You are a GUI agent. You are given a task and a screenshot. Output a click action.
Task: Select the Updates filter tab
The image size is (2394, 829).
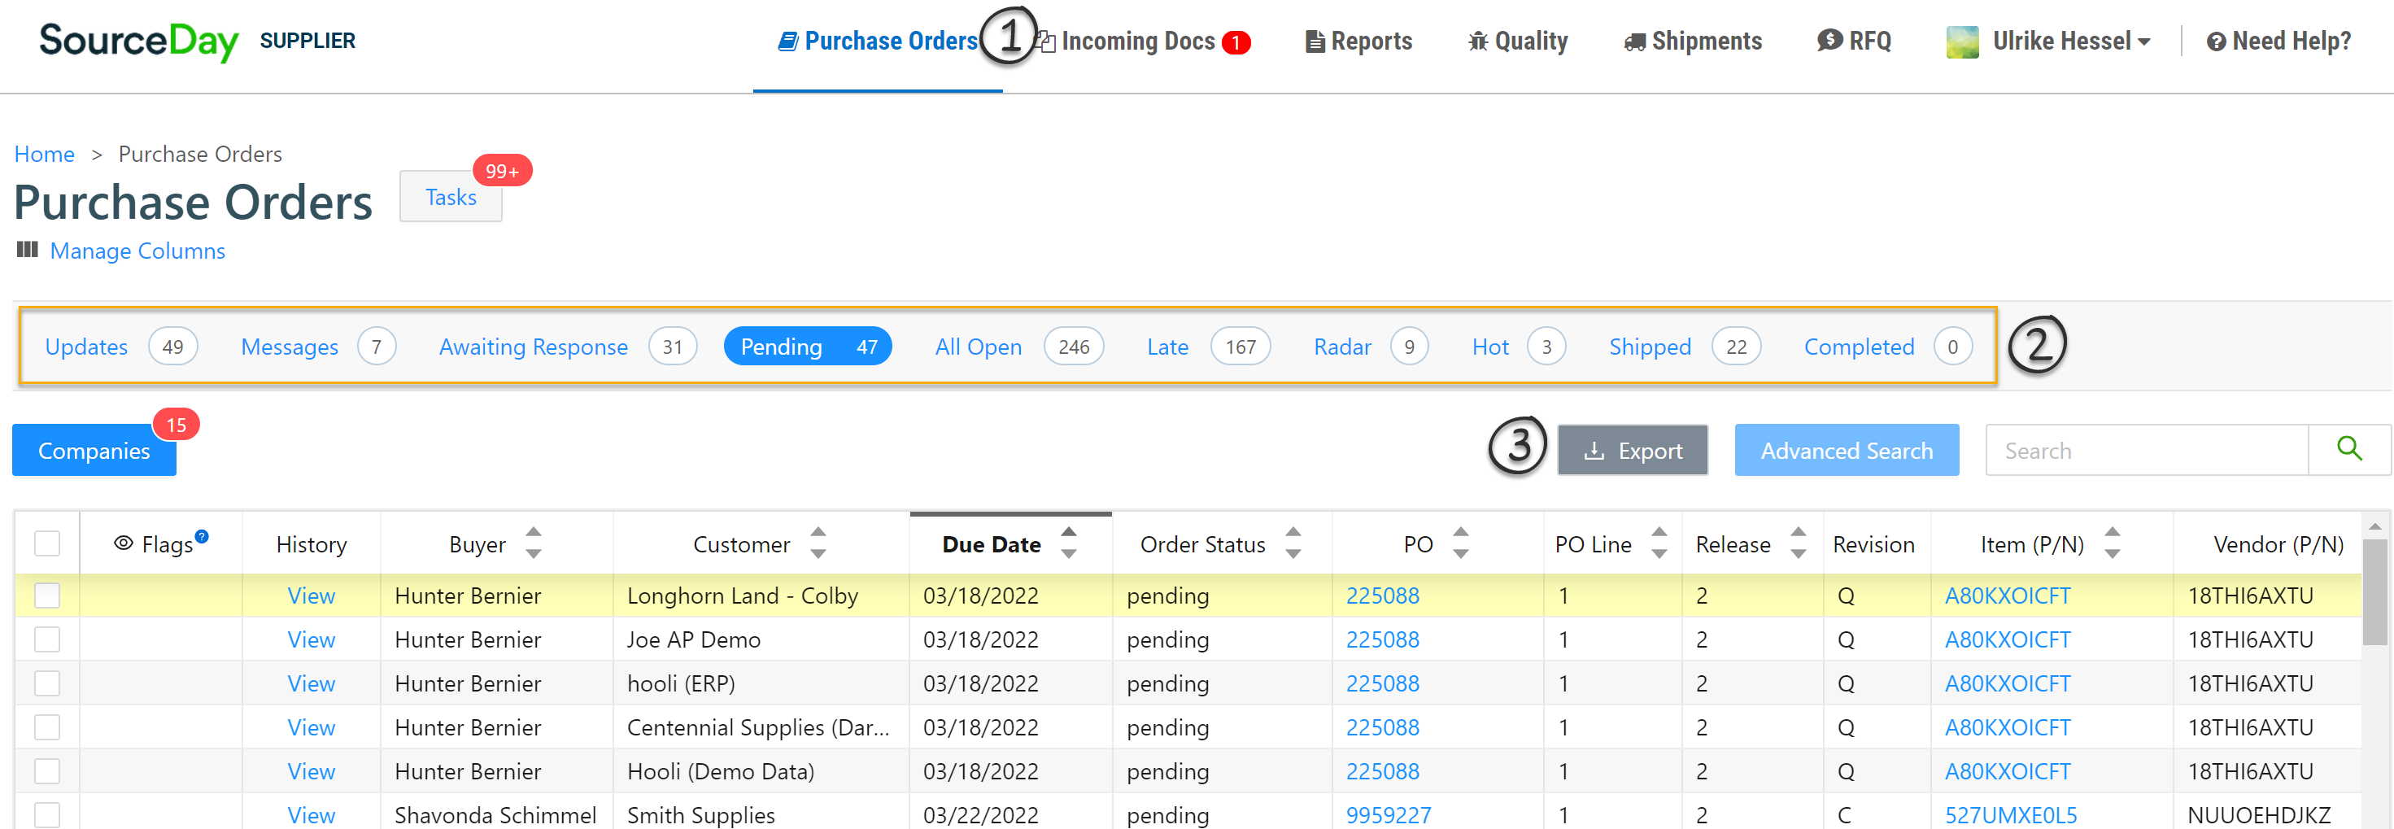(121, 347)
